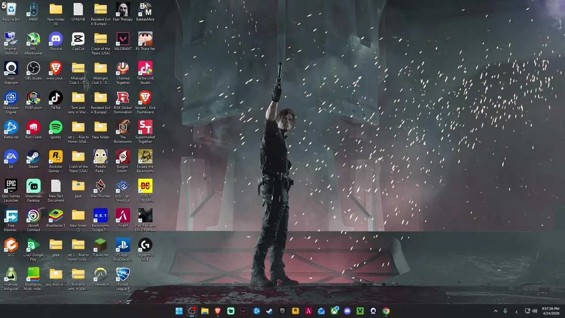Open Play Resident Evil 4 Remake
Image resolution: width=565 pixels, height=318 pixels.
click(145, 220)
